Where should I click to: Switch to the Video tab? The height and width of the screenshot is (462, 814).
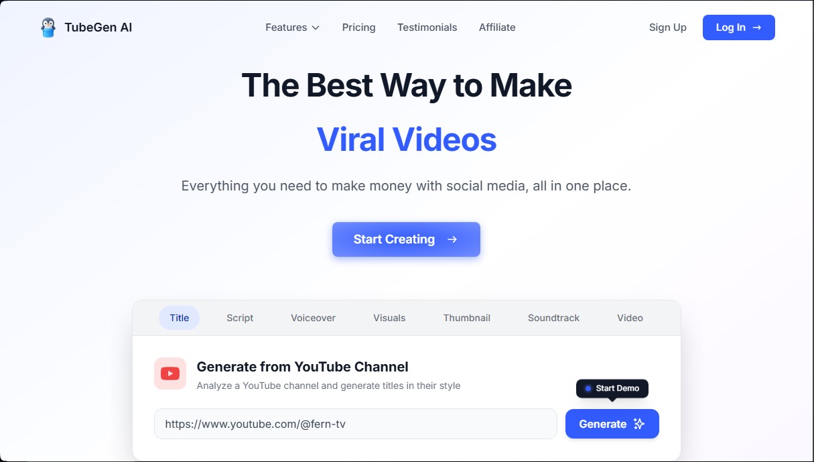click(630, 318)
